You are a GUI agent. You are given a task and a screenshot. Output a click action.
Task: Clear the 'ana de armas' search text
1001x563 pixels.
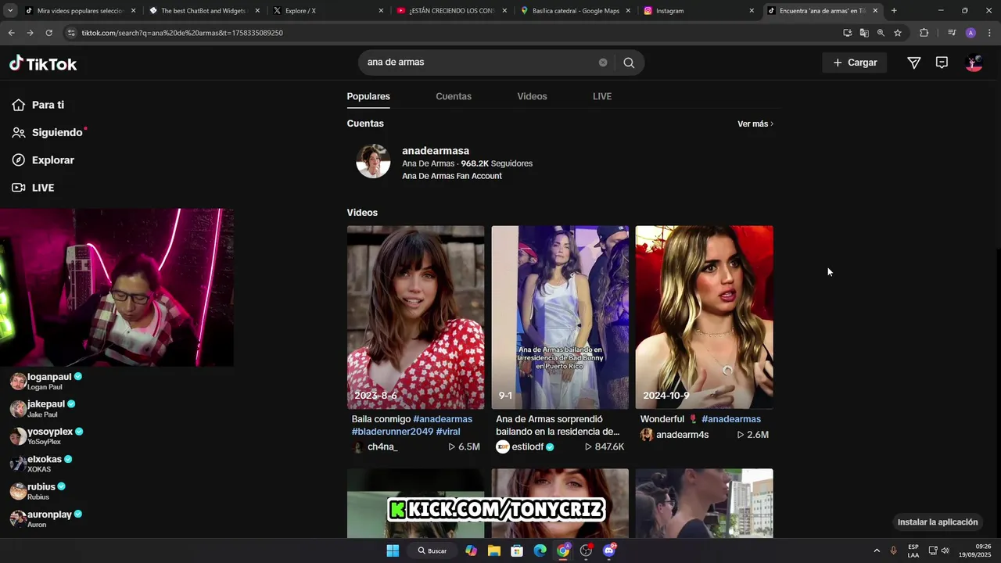point(603,63)
